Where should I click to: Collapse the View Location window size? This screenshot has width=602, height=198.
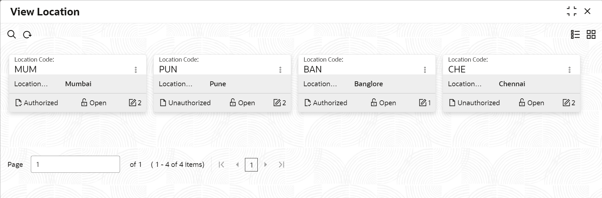[572, 11]
